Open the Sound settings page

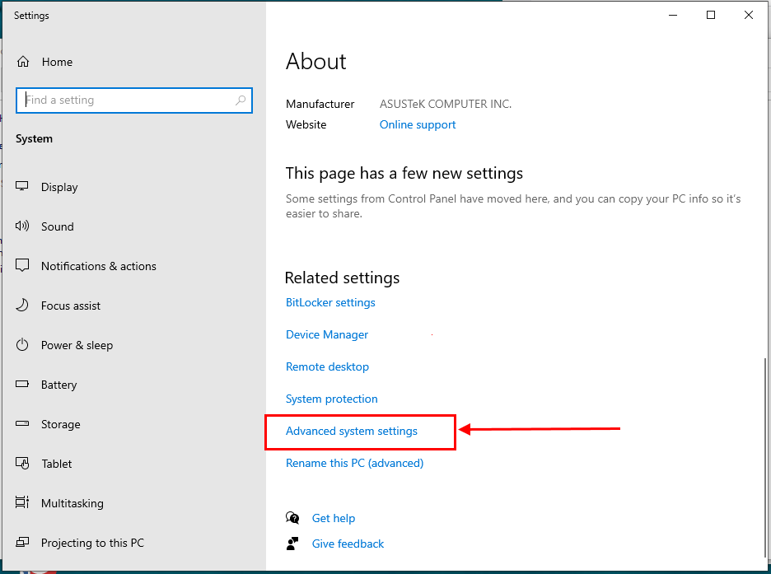tap(58, 226)
